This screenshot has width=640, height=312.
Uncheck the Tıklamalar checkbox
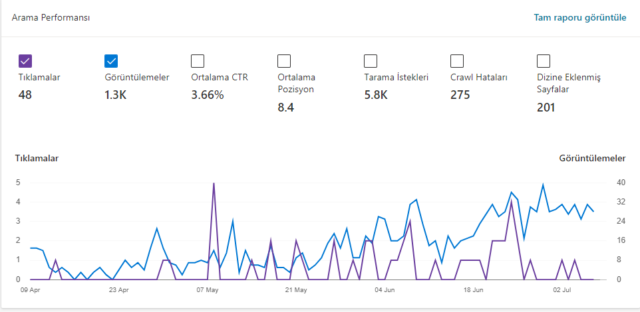[x=25, y=61]
